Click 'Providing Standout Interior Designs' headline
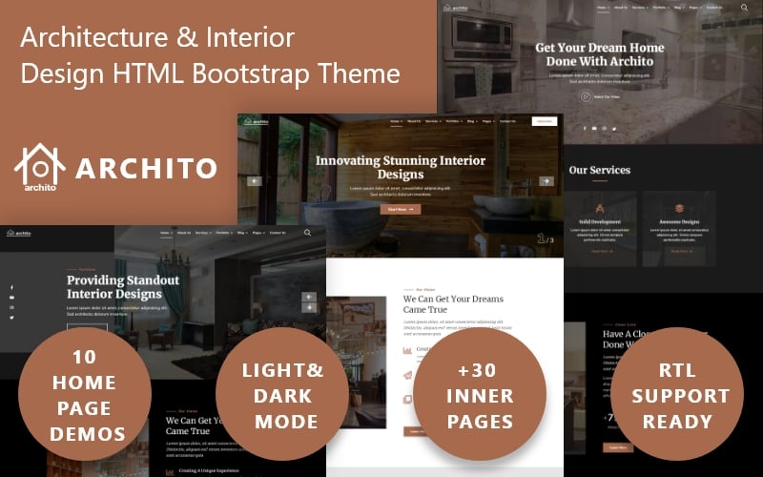This screenshot has height=477, width=763. point(123,287)
